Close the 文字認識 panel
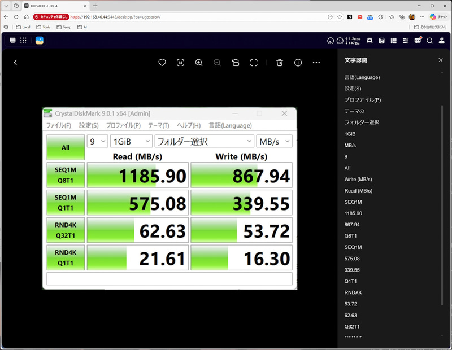This screenshot has width=452, height=350. coord(441,60)
